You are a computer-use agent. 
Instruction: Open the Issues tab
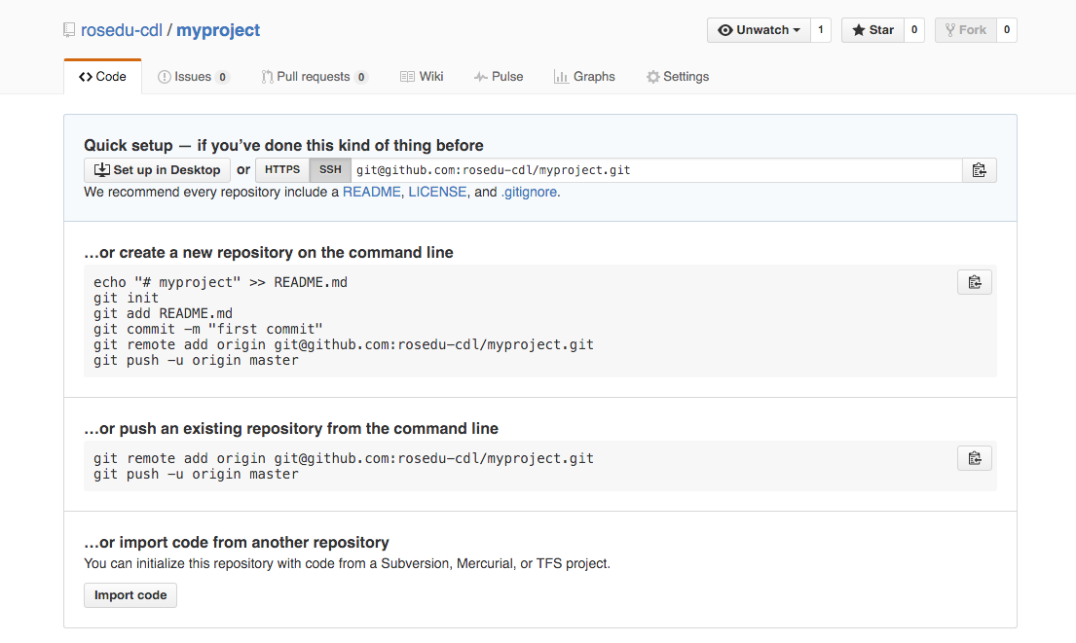pyautogui.click(x=193, y=77)
